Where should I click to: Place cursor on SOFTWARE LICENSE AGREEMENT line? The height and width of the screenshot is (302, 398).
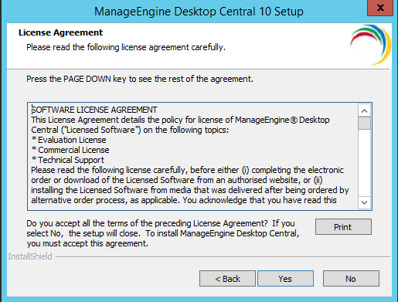point(94,110)
